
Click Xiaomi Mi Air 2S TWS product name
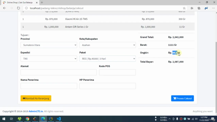[x=76, y=19]
